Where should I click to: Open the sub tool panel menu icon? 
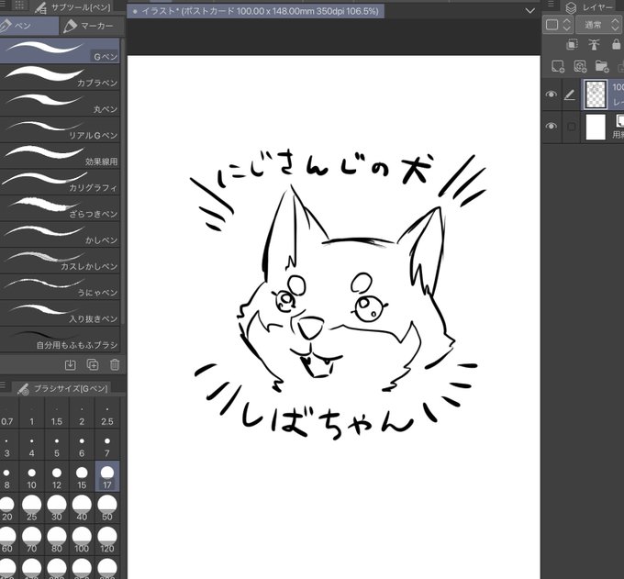click(3, 6)
